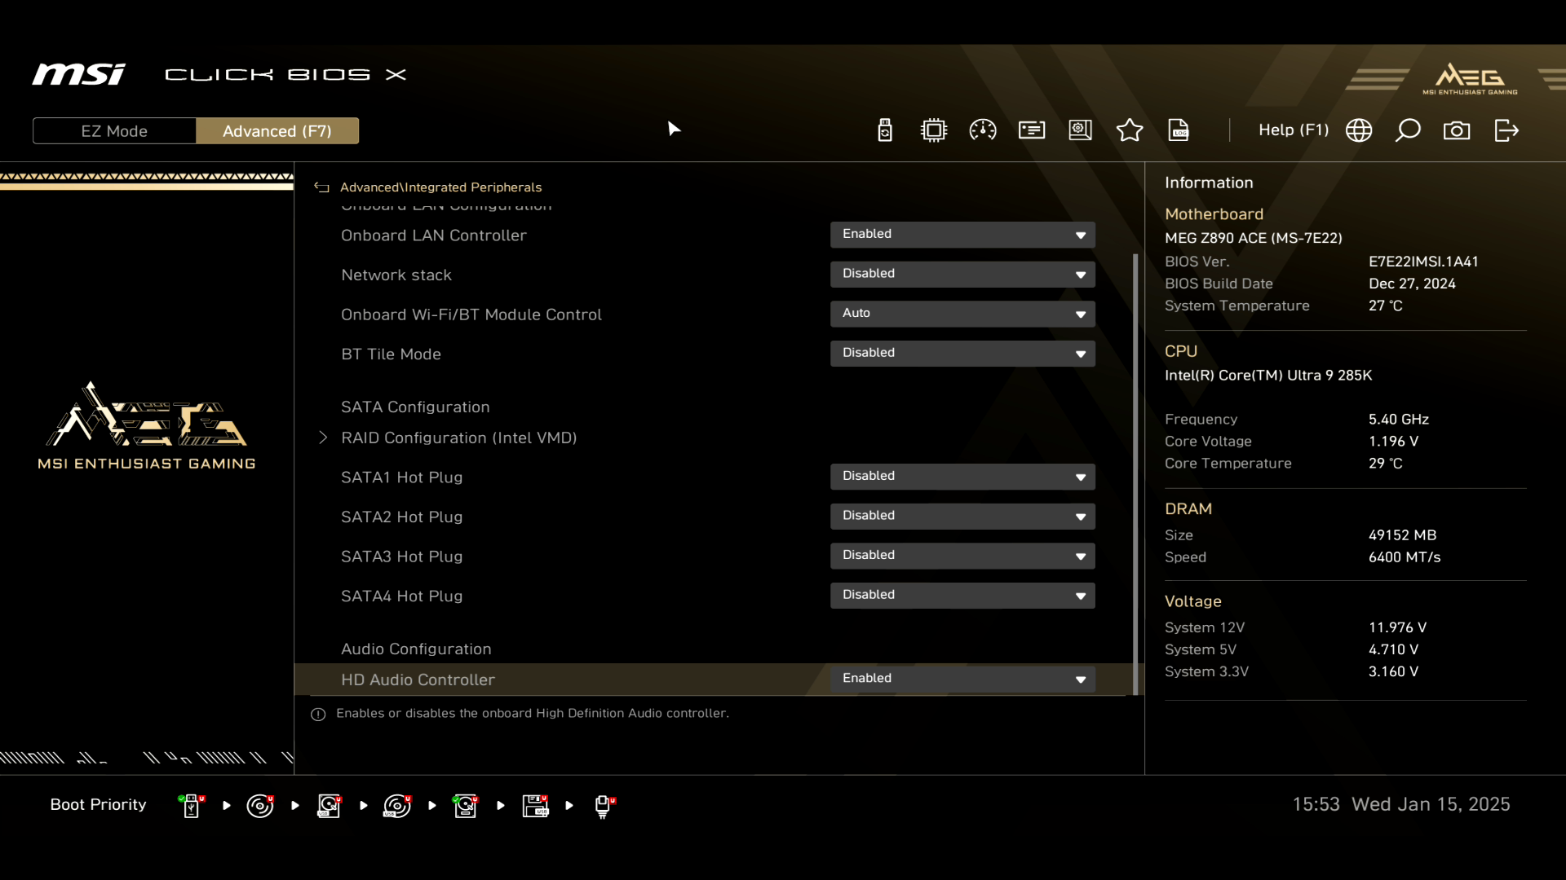Open the speedometer overclocking icon
This screenshot has width=1566, height=880.
(983, 130)
